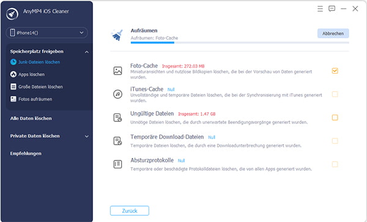Click Speicherplatz freigeben section header
Screen dimensions: 367x222
tap(37, 51)
